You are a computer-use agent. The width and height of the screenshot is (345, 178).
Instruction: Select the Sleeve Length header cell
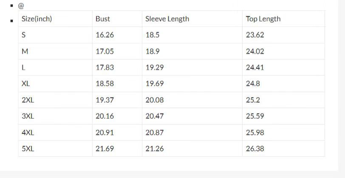167,19
